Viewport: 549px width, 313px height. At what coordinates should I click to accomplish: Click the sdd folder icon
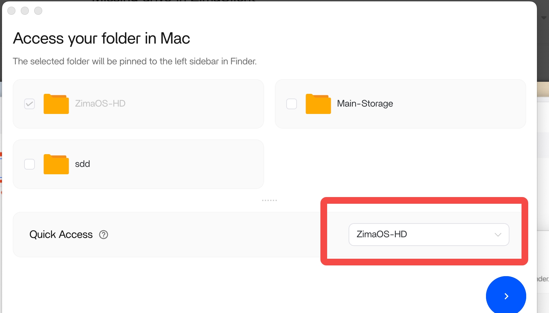point(56,164)
